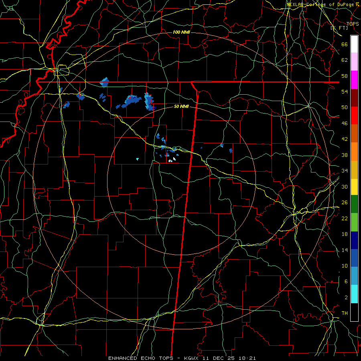The width and height of the screenshot is (361, 361).
Task: Click the 100 NMI range ring label
Action: 181,32
